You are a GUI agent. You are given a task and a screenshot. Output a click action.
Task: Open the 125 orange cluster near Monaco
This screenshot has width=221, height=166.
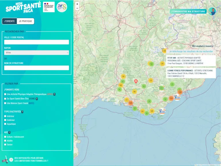[180, 92]
